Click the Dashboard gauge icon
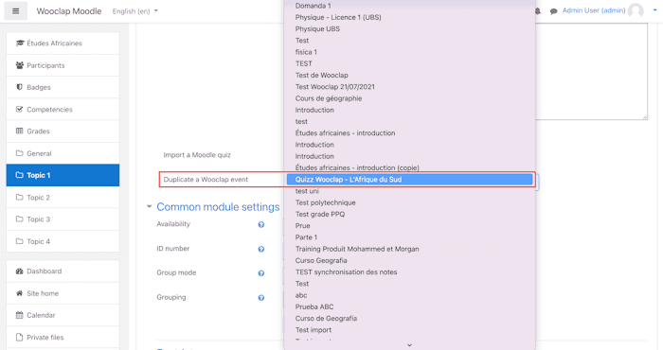This screenshot has width=663, height=350. pyautogui.click(x=20, y=271)
